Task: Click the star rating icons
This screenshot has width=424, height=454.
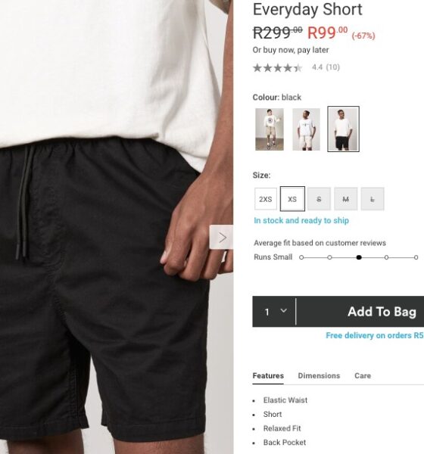Action: click(x=277, y=68)
